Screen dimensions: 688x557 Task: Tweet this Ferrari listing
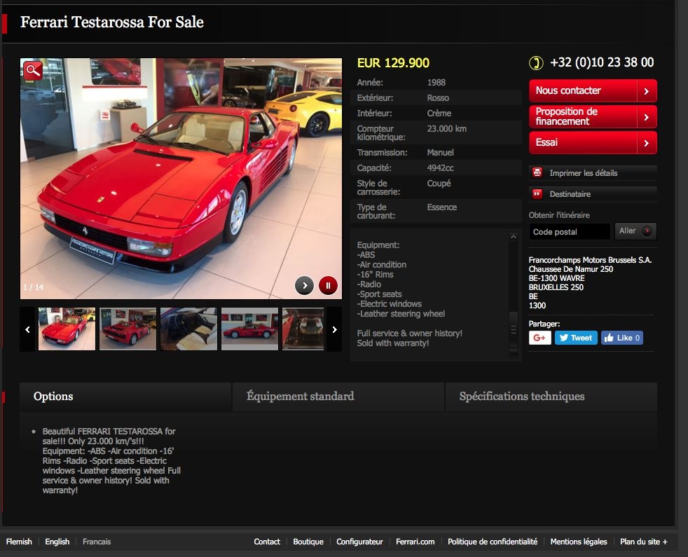tap(576, 338)
